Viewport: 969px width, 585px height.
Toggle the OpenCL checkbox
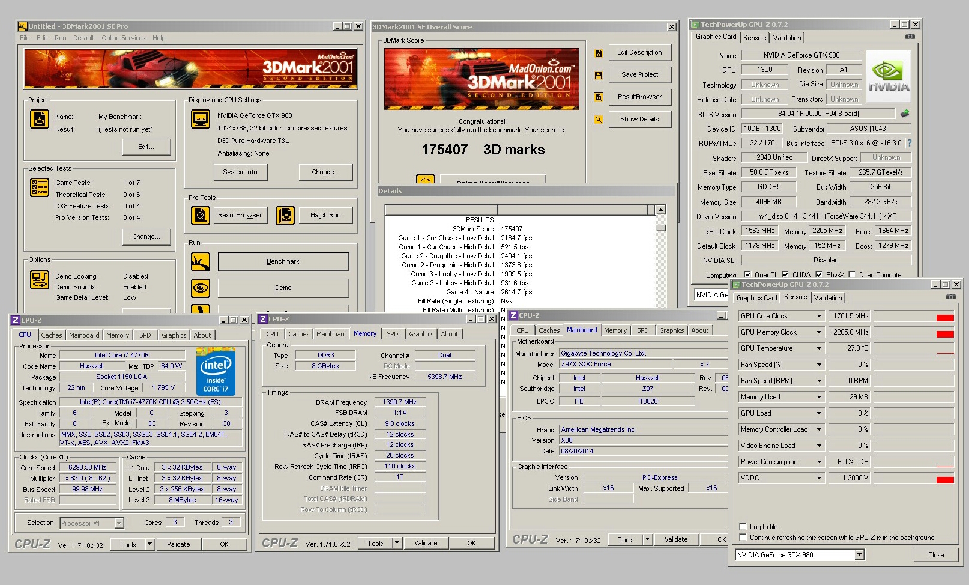tap(747, 275)
